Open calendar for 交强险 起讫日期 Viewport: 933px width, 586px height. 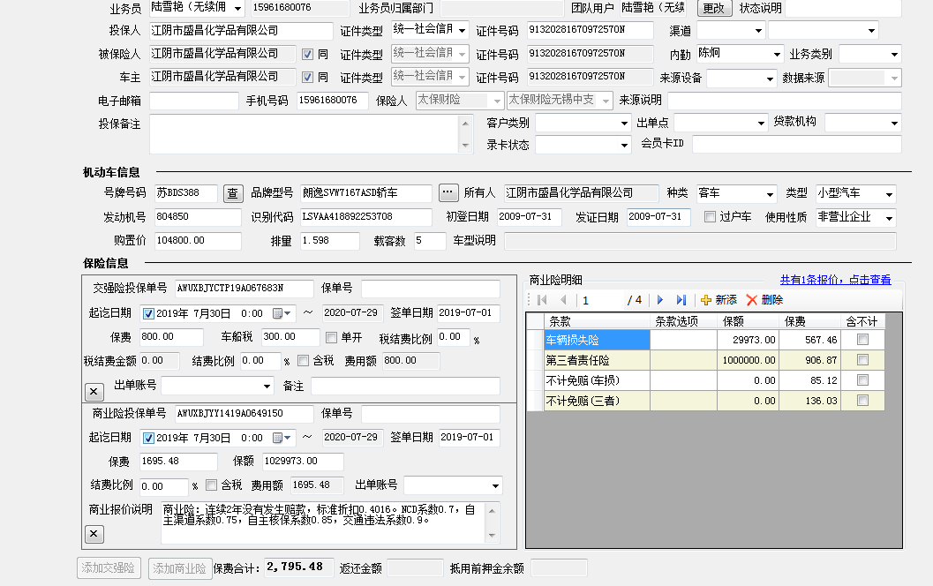pos(282,313)
